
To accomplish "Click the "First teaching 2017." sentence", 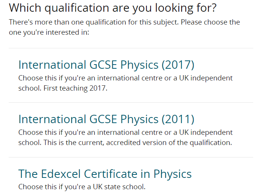I will point(75,88).
